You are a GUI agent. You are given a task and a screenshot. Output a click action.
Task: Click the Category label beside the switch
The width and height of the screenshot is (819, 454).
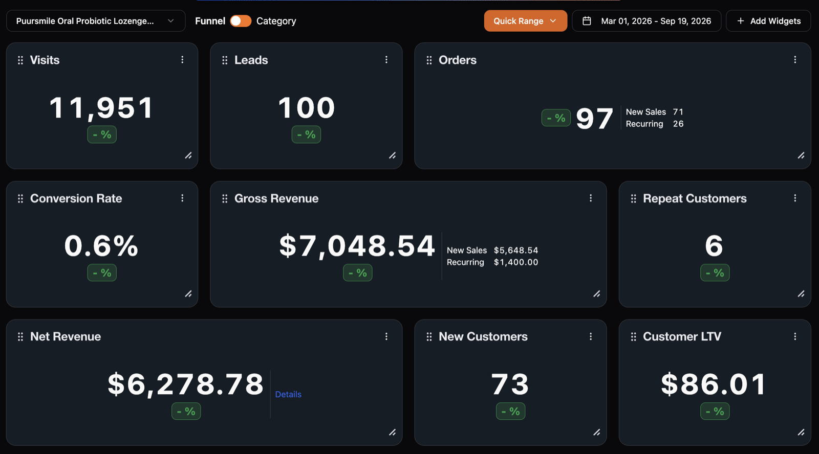276,21
